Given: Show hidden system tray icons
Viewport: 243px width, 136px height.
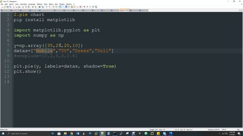Looking at the screenshot, I should tap(219, 133).
